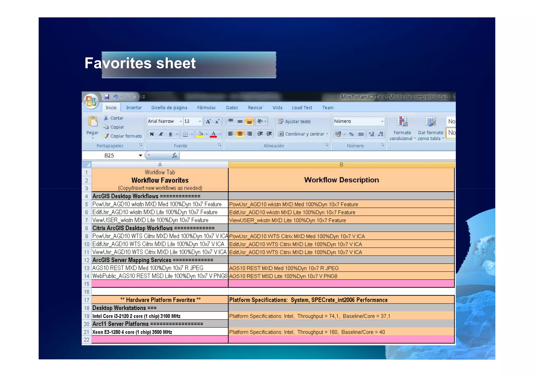The image size is (534, 377).
Task: Open Arial Narrow font name dropdown
Action: click(x=180, y=121)
